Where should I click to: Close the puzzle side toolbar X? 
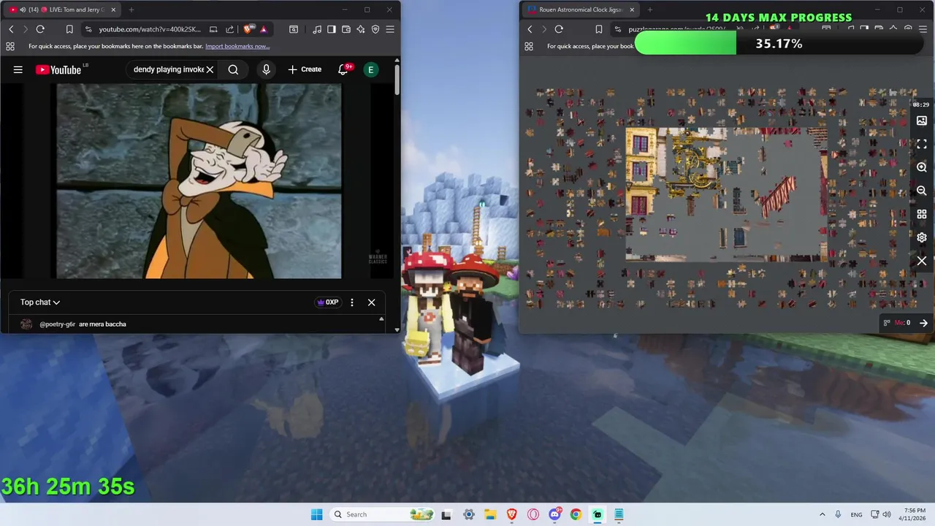click(922, 261)
